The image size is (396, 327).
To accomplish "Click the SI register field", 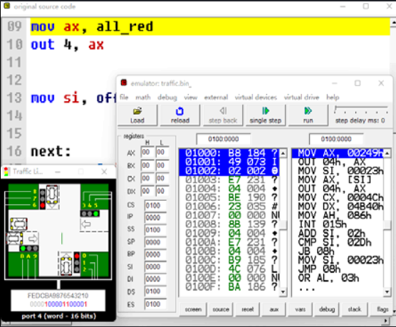I will 155,266.
